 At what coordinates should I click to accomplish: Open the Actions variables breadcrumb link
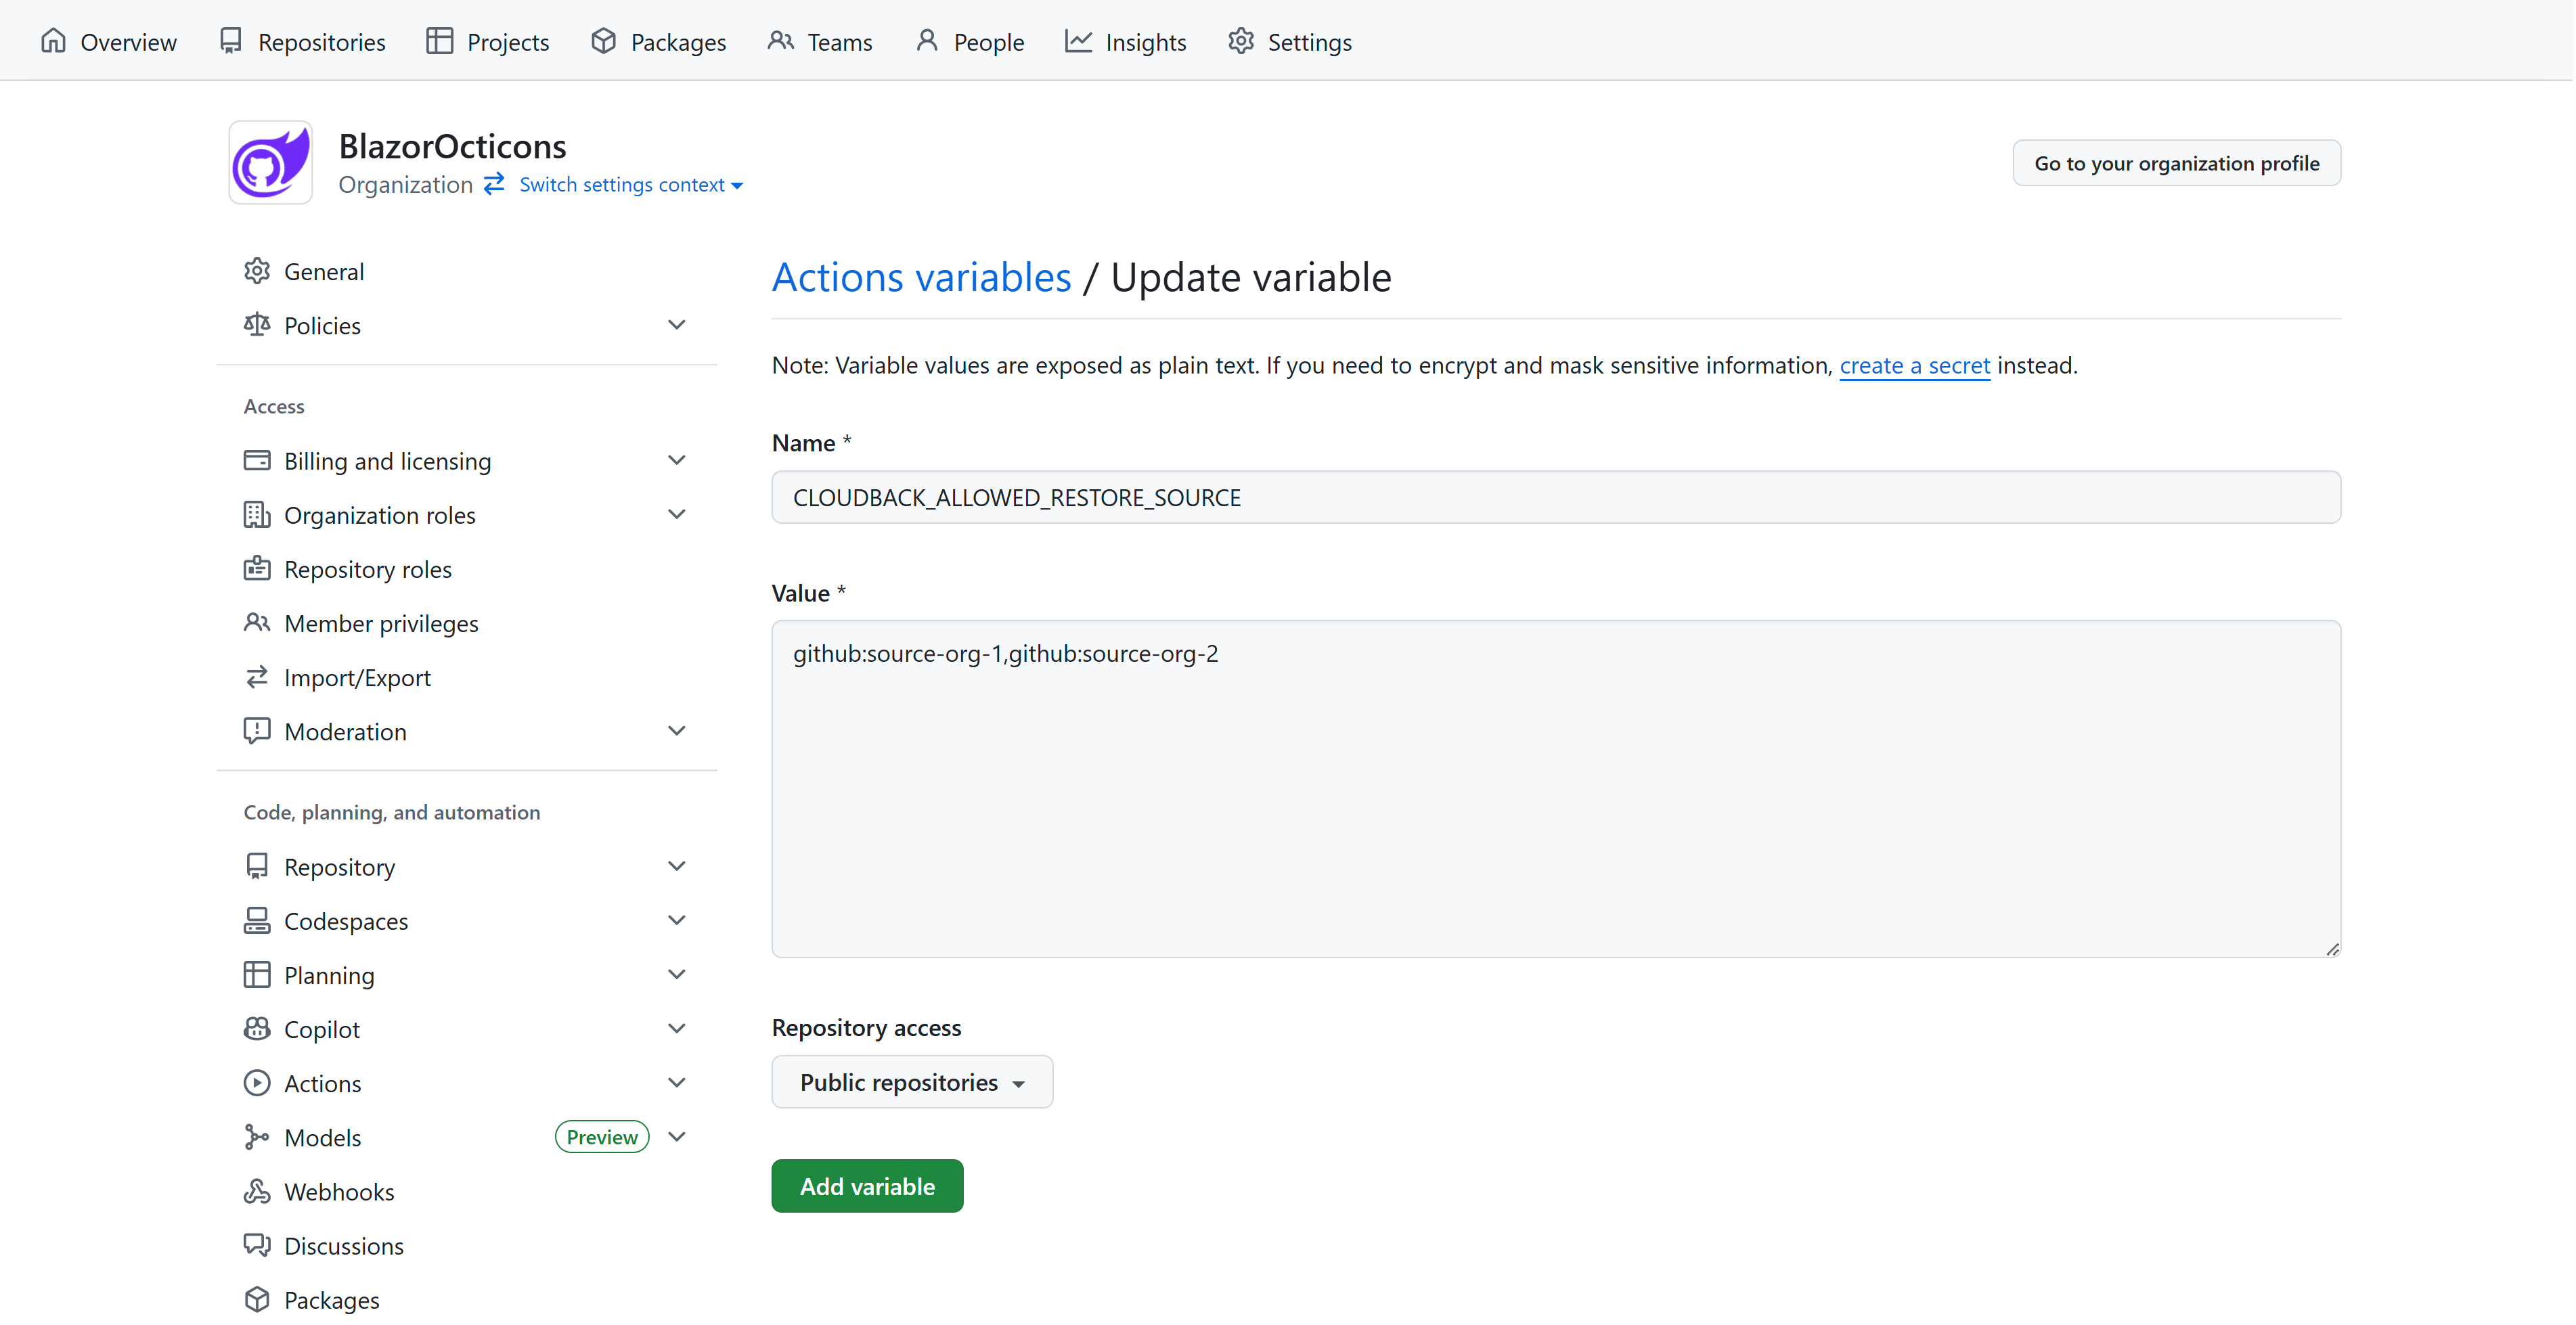[921, 277]
